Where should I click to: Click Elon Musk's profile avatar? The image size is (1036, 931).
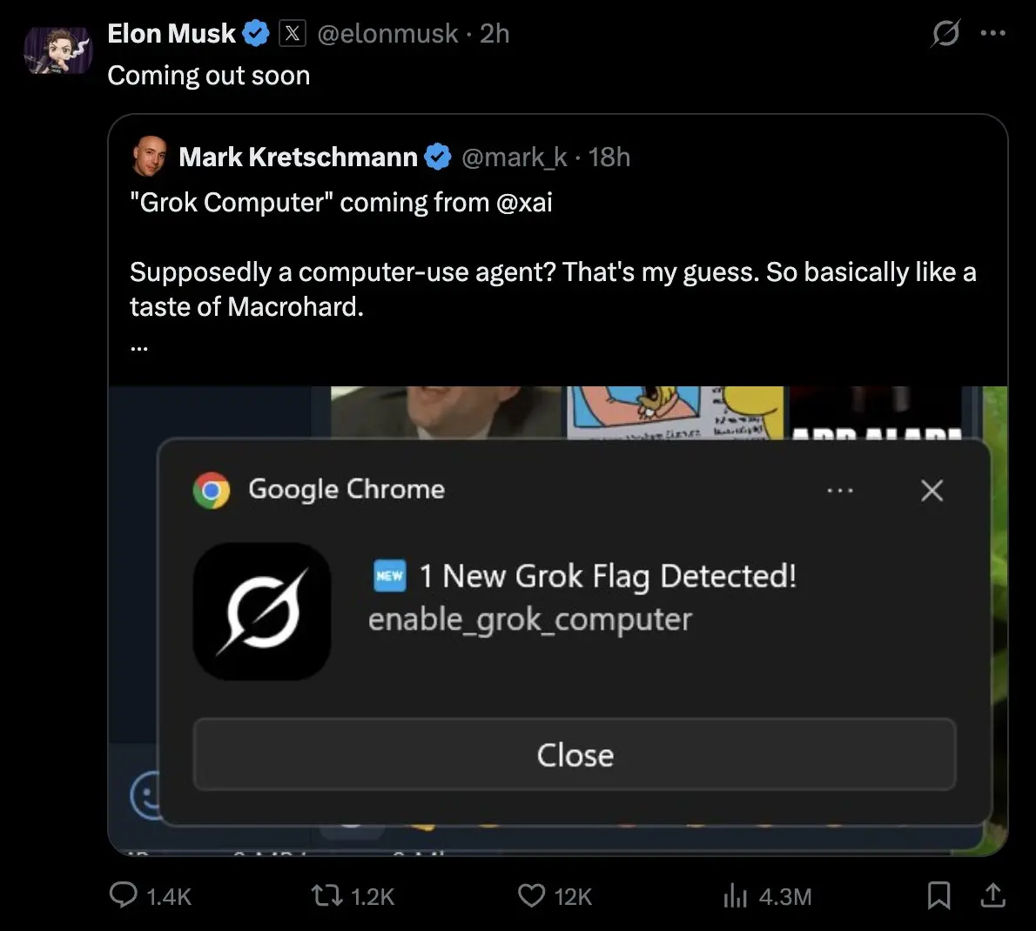[57, 50]
